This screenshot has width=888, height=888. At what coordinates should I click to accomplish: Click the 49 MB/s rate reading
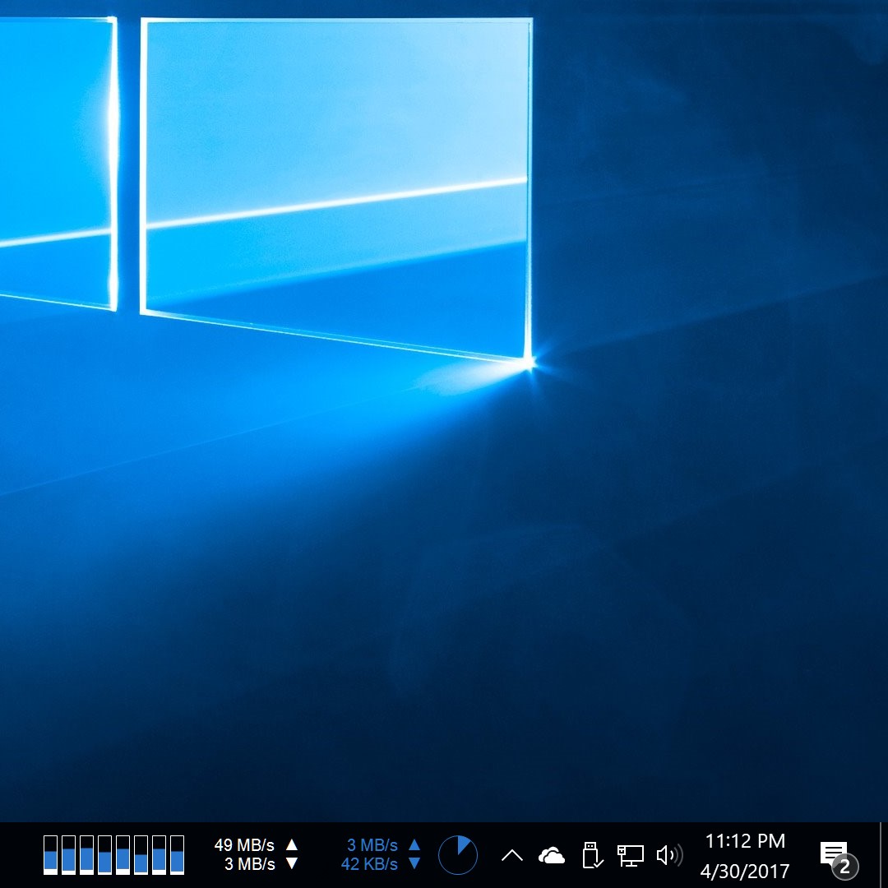[x=244, y=845]
